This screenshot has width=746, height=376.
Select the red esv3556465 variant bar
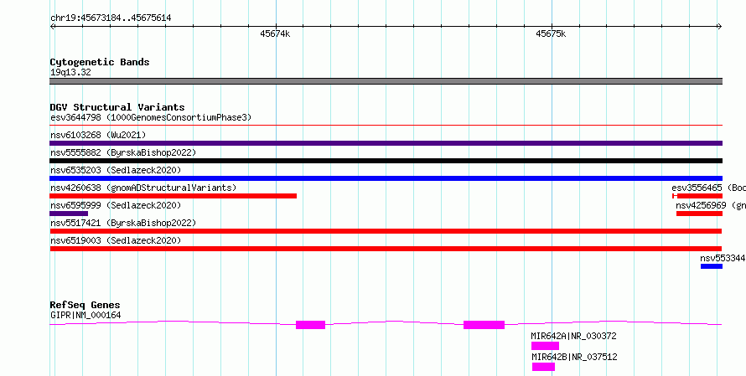pyautogui.click(x=697, y=196)
